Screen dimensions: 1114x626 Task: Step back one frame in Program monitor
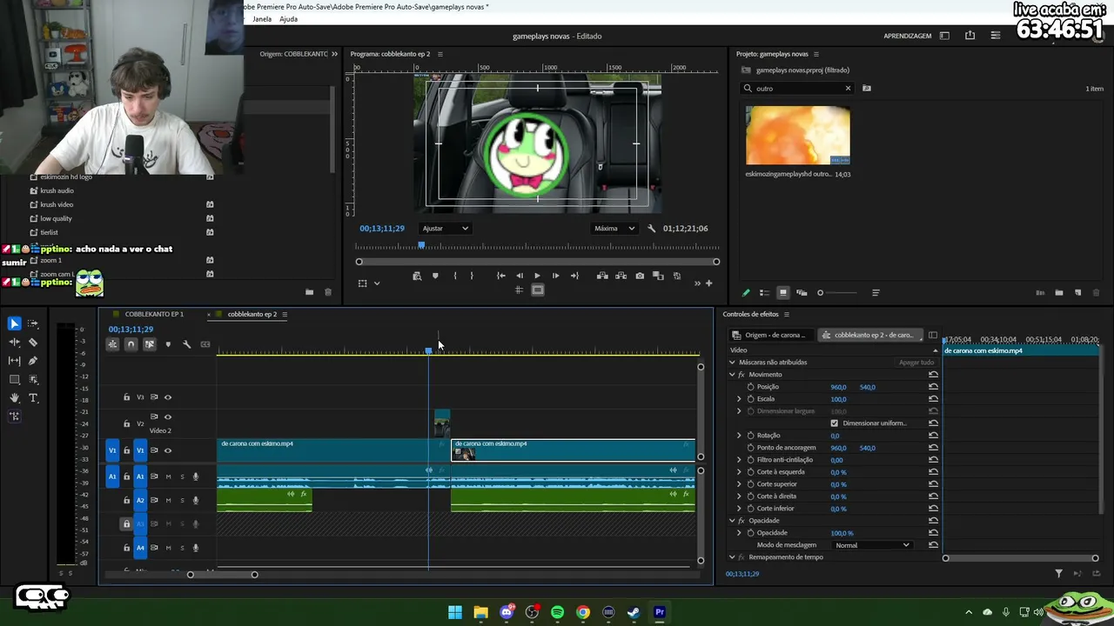coord(520,276)
